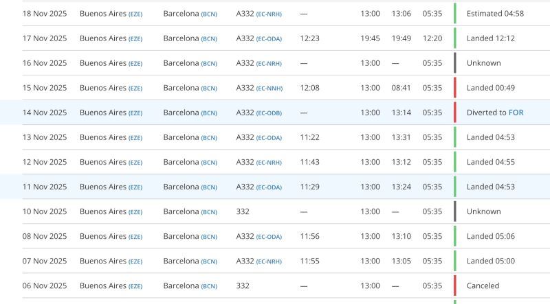550x304 pixels.
Task: Select EC-ODA link in 11 Nov row
Action: click(x=269, y=187)
